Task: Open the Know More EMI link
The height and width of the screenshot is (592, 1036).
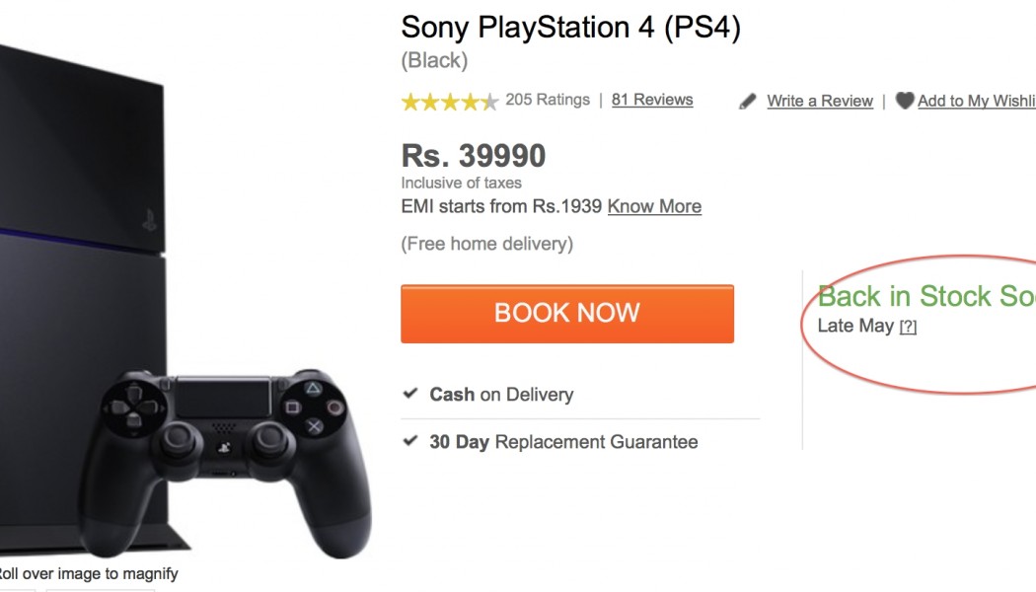Action: coord(654,206)
